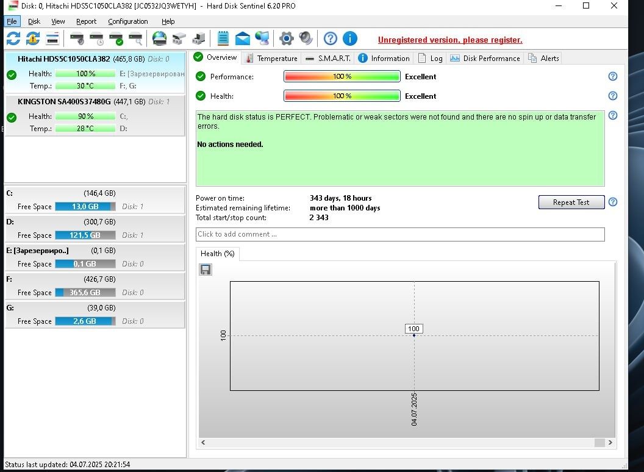This screenshot has width=644, height=472.
Task: Click the Health 100 % gradient bar
Action: tap(342, 96)
